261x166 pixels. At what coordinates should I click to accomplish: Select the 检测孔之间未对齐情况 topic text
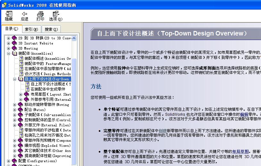[48, 136]
